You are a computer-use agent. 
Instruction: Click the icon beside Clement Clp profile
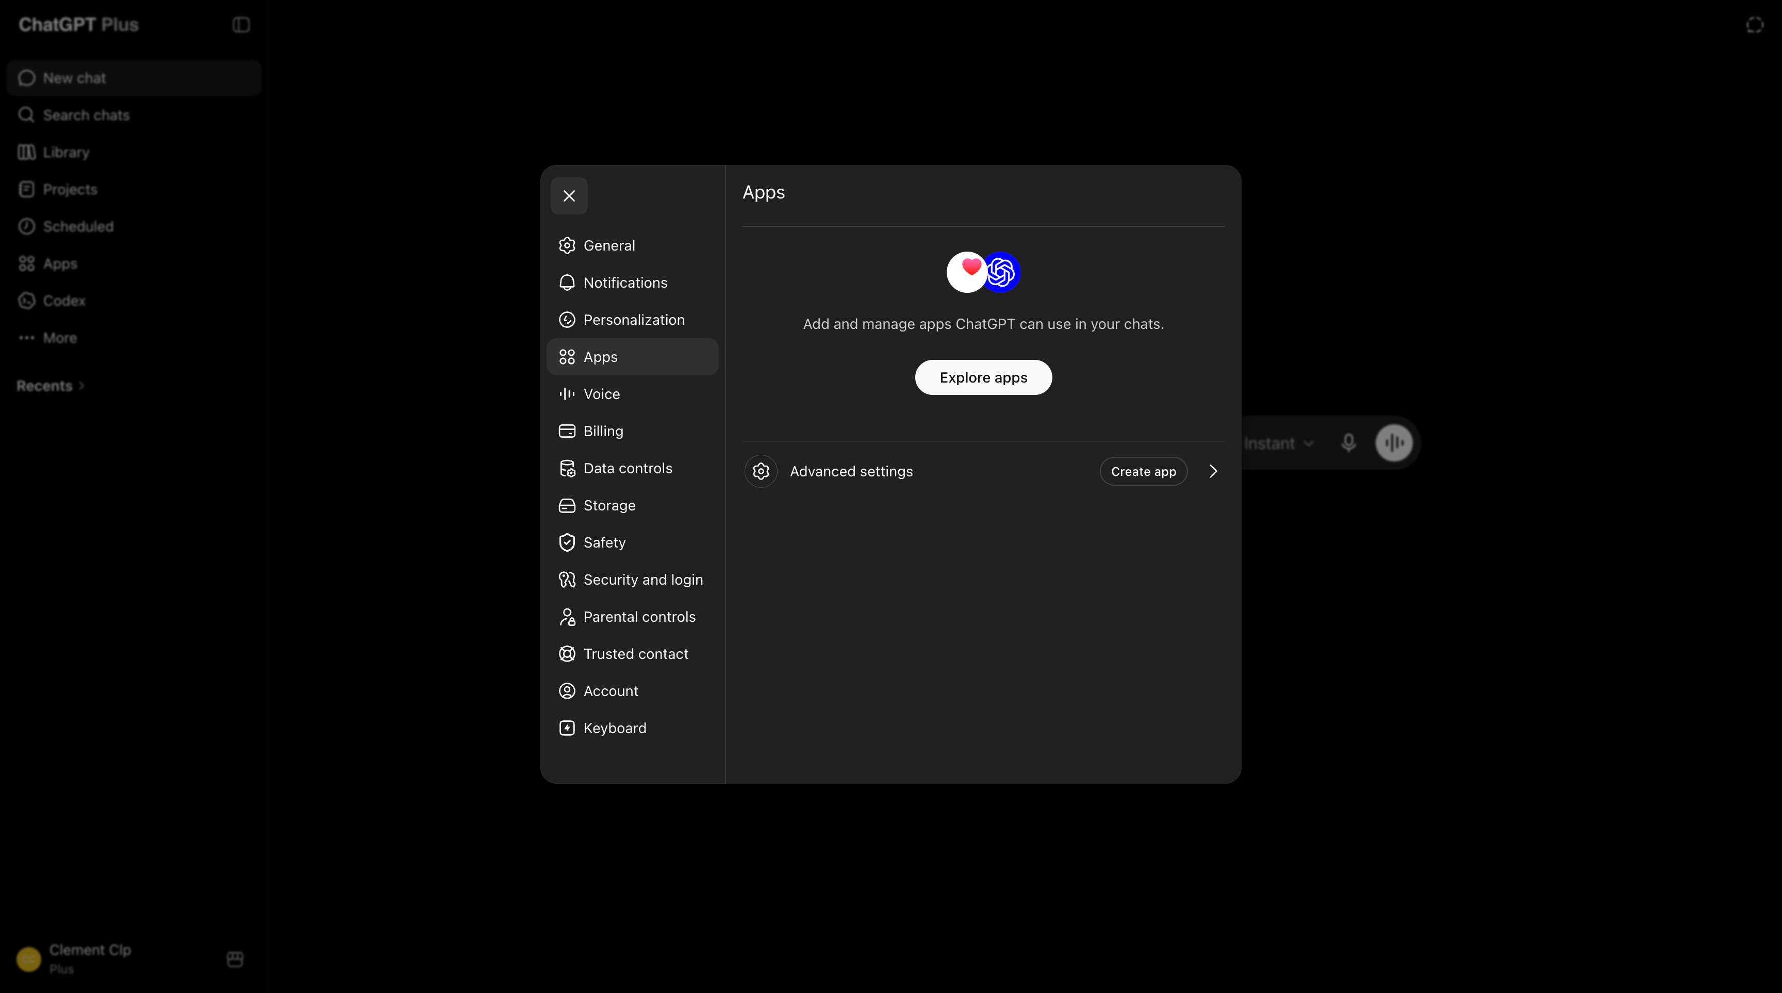tap(235, 958)
